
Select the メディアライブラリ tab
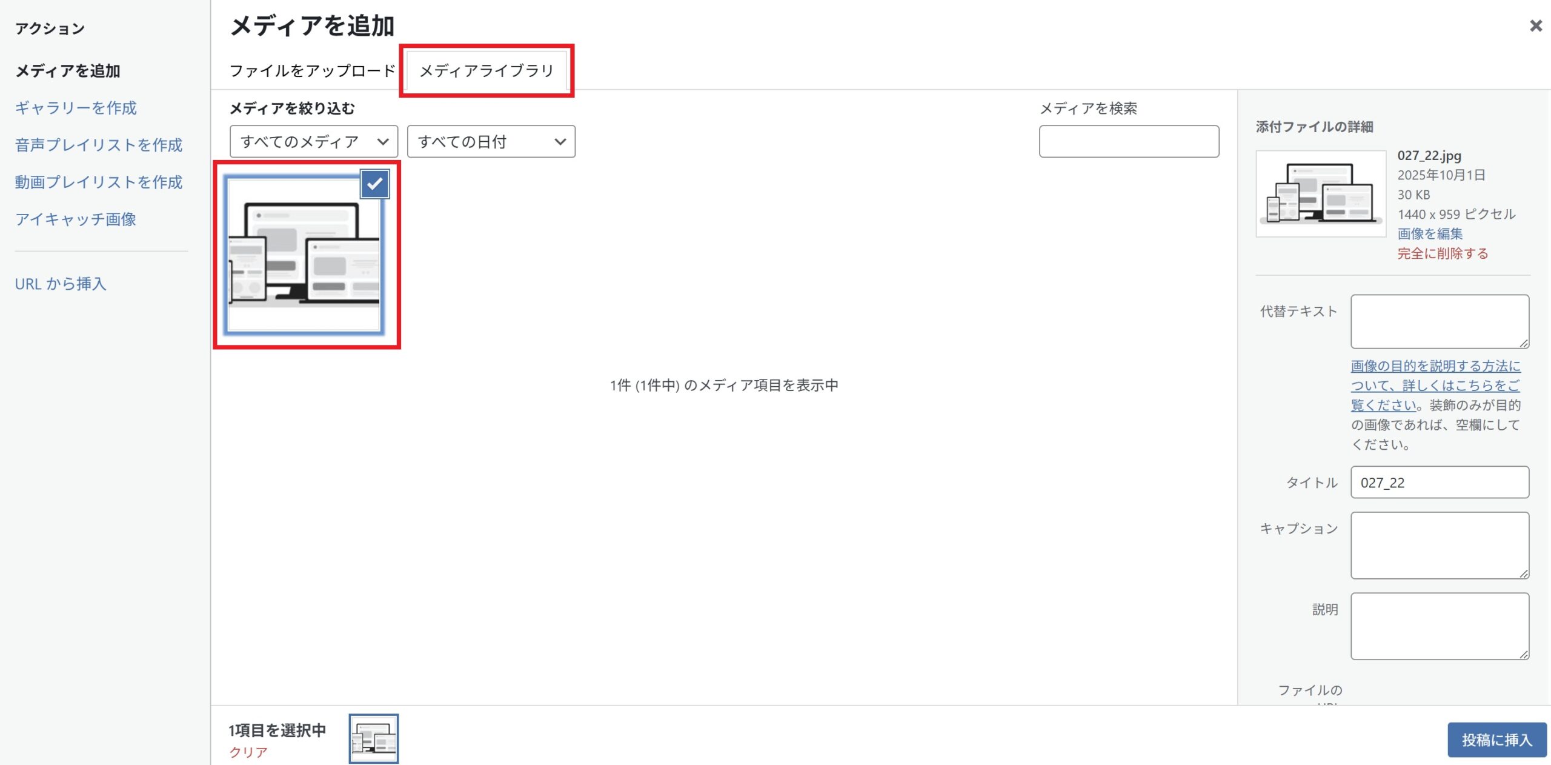(x=487, y=71)
